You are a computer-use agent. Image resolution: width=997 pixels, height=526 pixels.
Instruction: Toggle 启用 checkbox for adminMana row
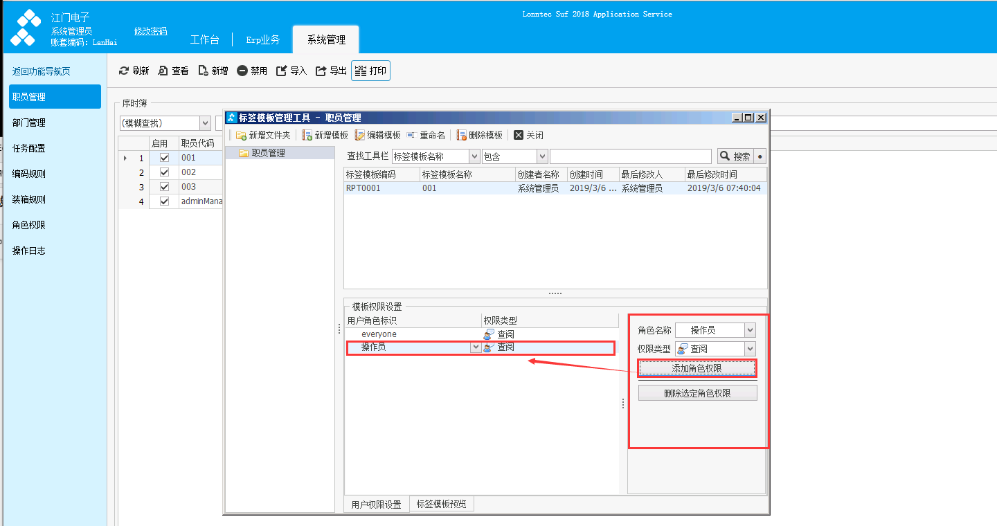(164, 201)
